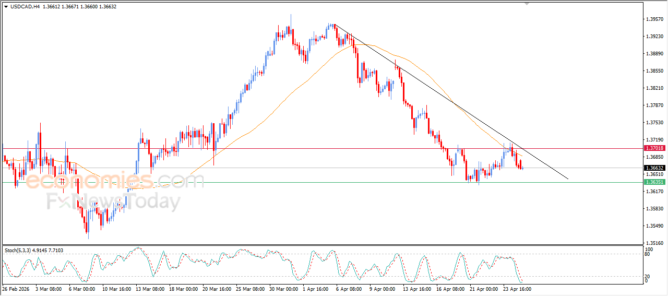Click the black 1.36632 current price tag
This screenshot has height=296, width=668.
[654, 168]
